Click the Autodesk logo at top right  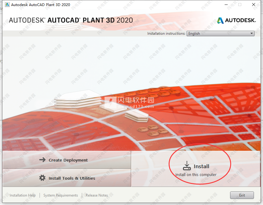[x=236, y=20]
